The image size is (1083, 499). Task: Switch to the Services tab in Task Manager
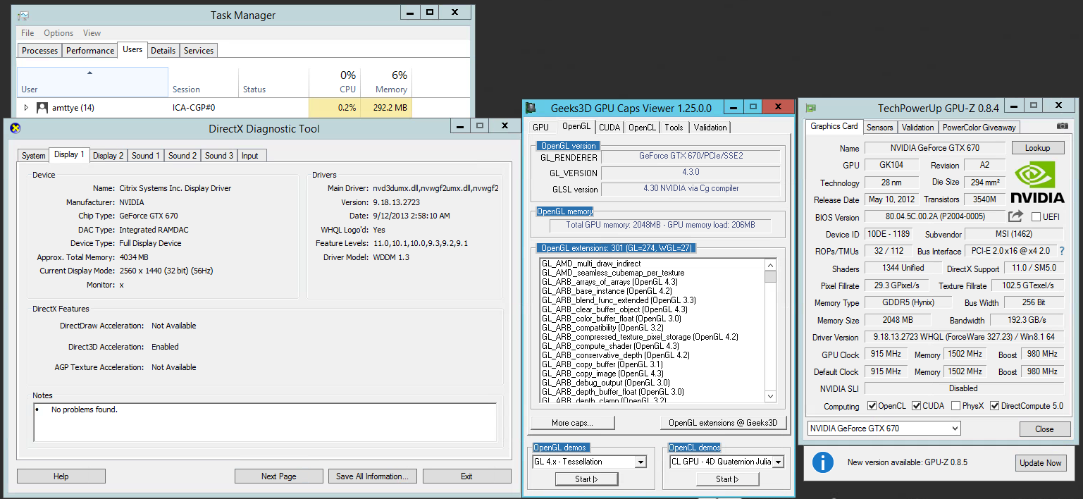(199, 51)
